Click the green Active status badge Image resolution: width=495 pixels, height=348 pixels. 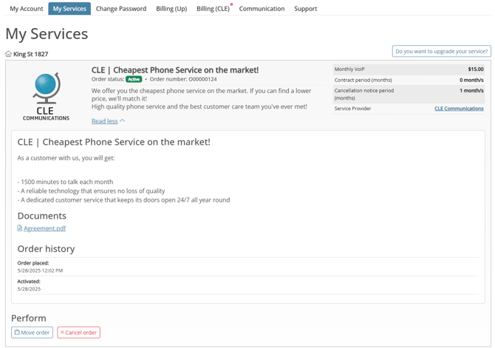134,79
